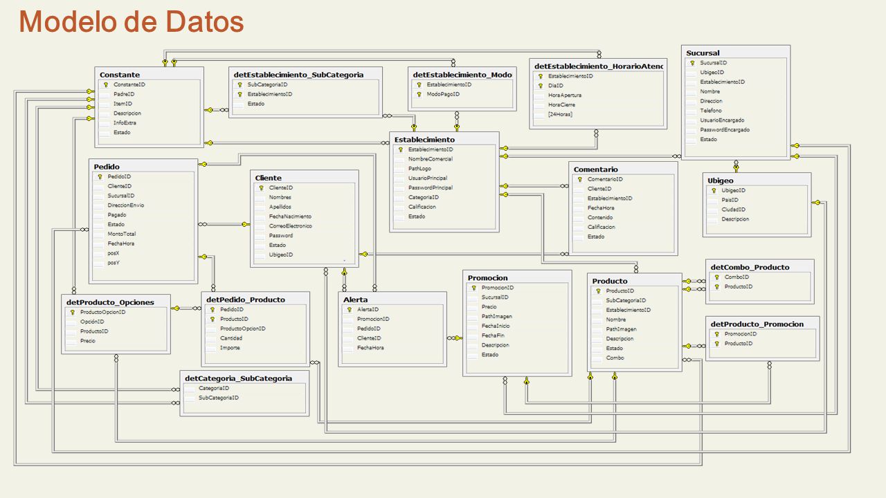Select the PedidoID key icon in detPedido_Producto
The image size is (886, 498).
click(212, 309)
